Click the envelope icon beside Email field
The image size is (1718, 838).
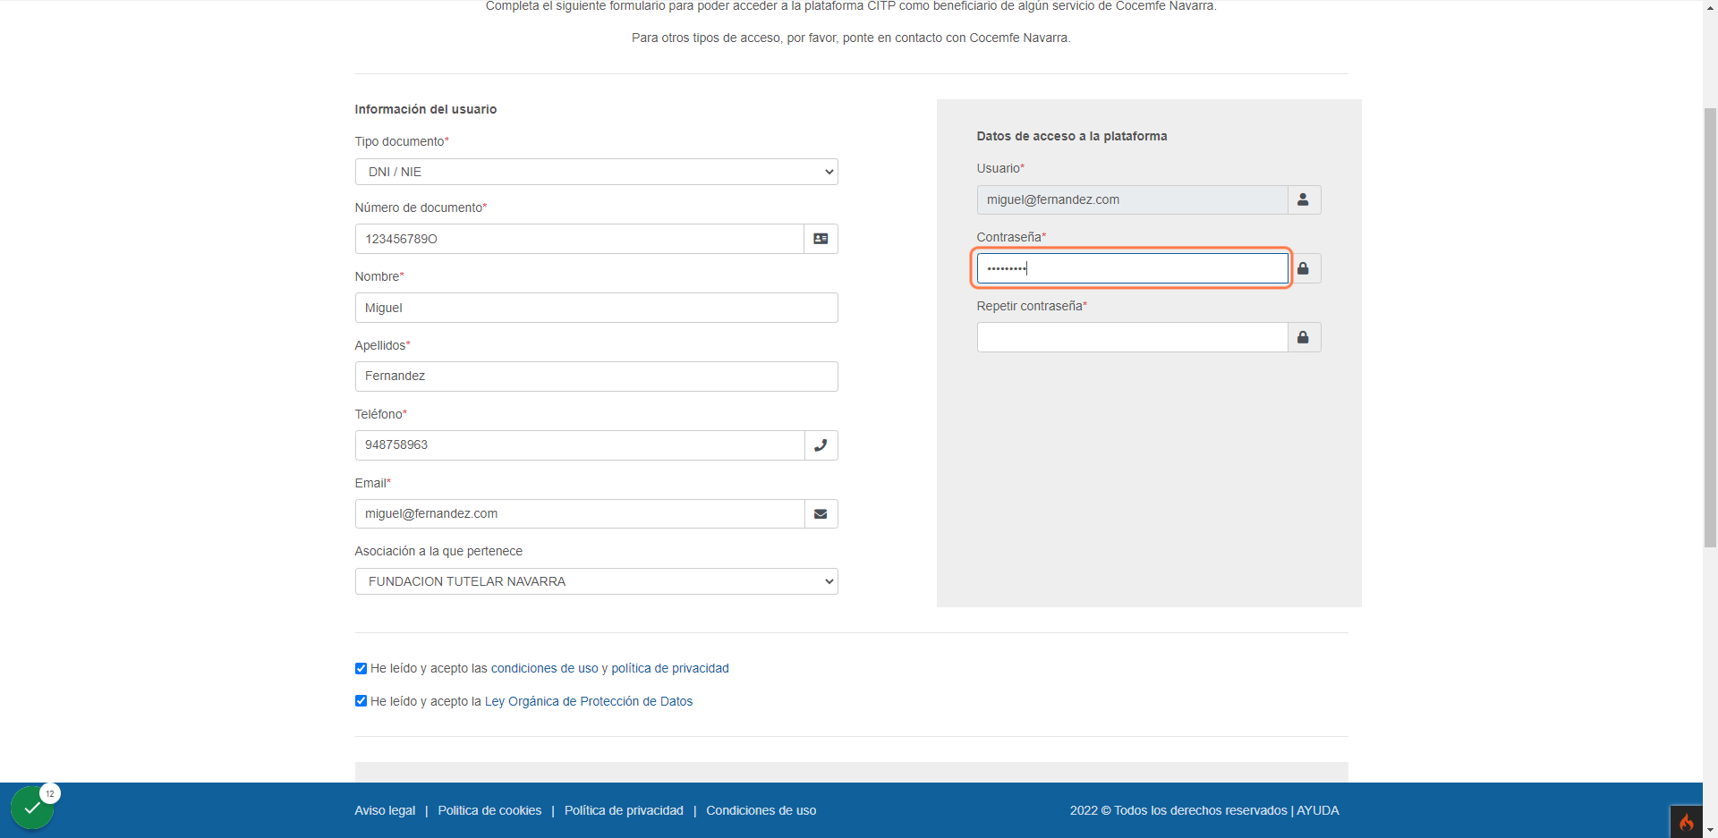[x=821, y=514]
